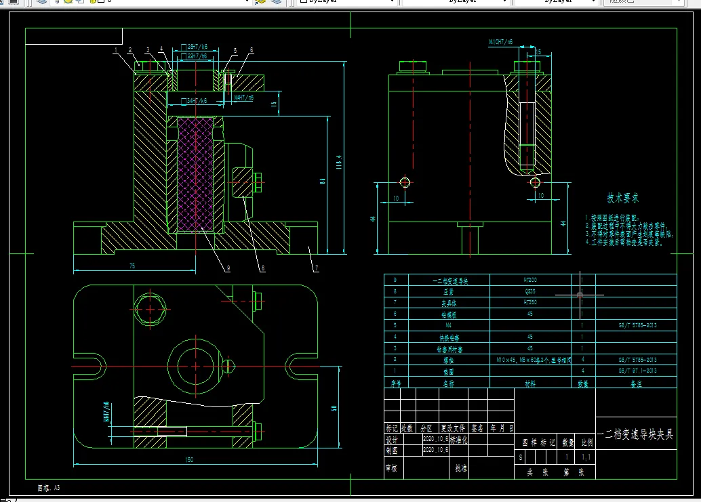
Task: Select tech requirement line 4 about clamping check
Action: pos(624,242)
